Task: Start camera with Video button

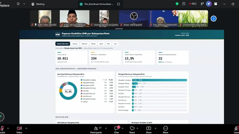Action: [x=19, y=130]
